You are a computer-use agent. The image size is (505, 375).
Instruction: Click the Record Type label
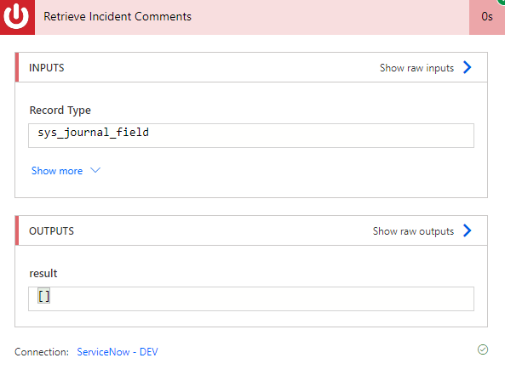[x=60, y=111]
